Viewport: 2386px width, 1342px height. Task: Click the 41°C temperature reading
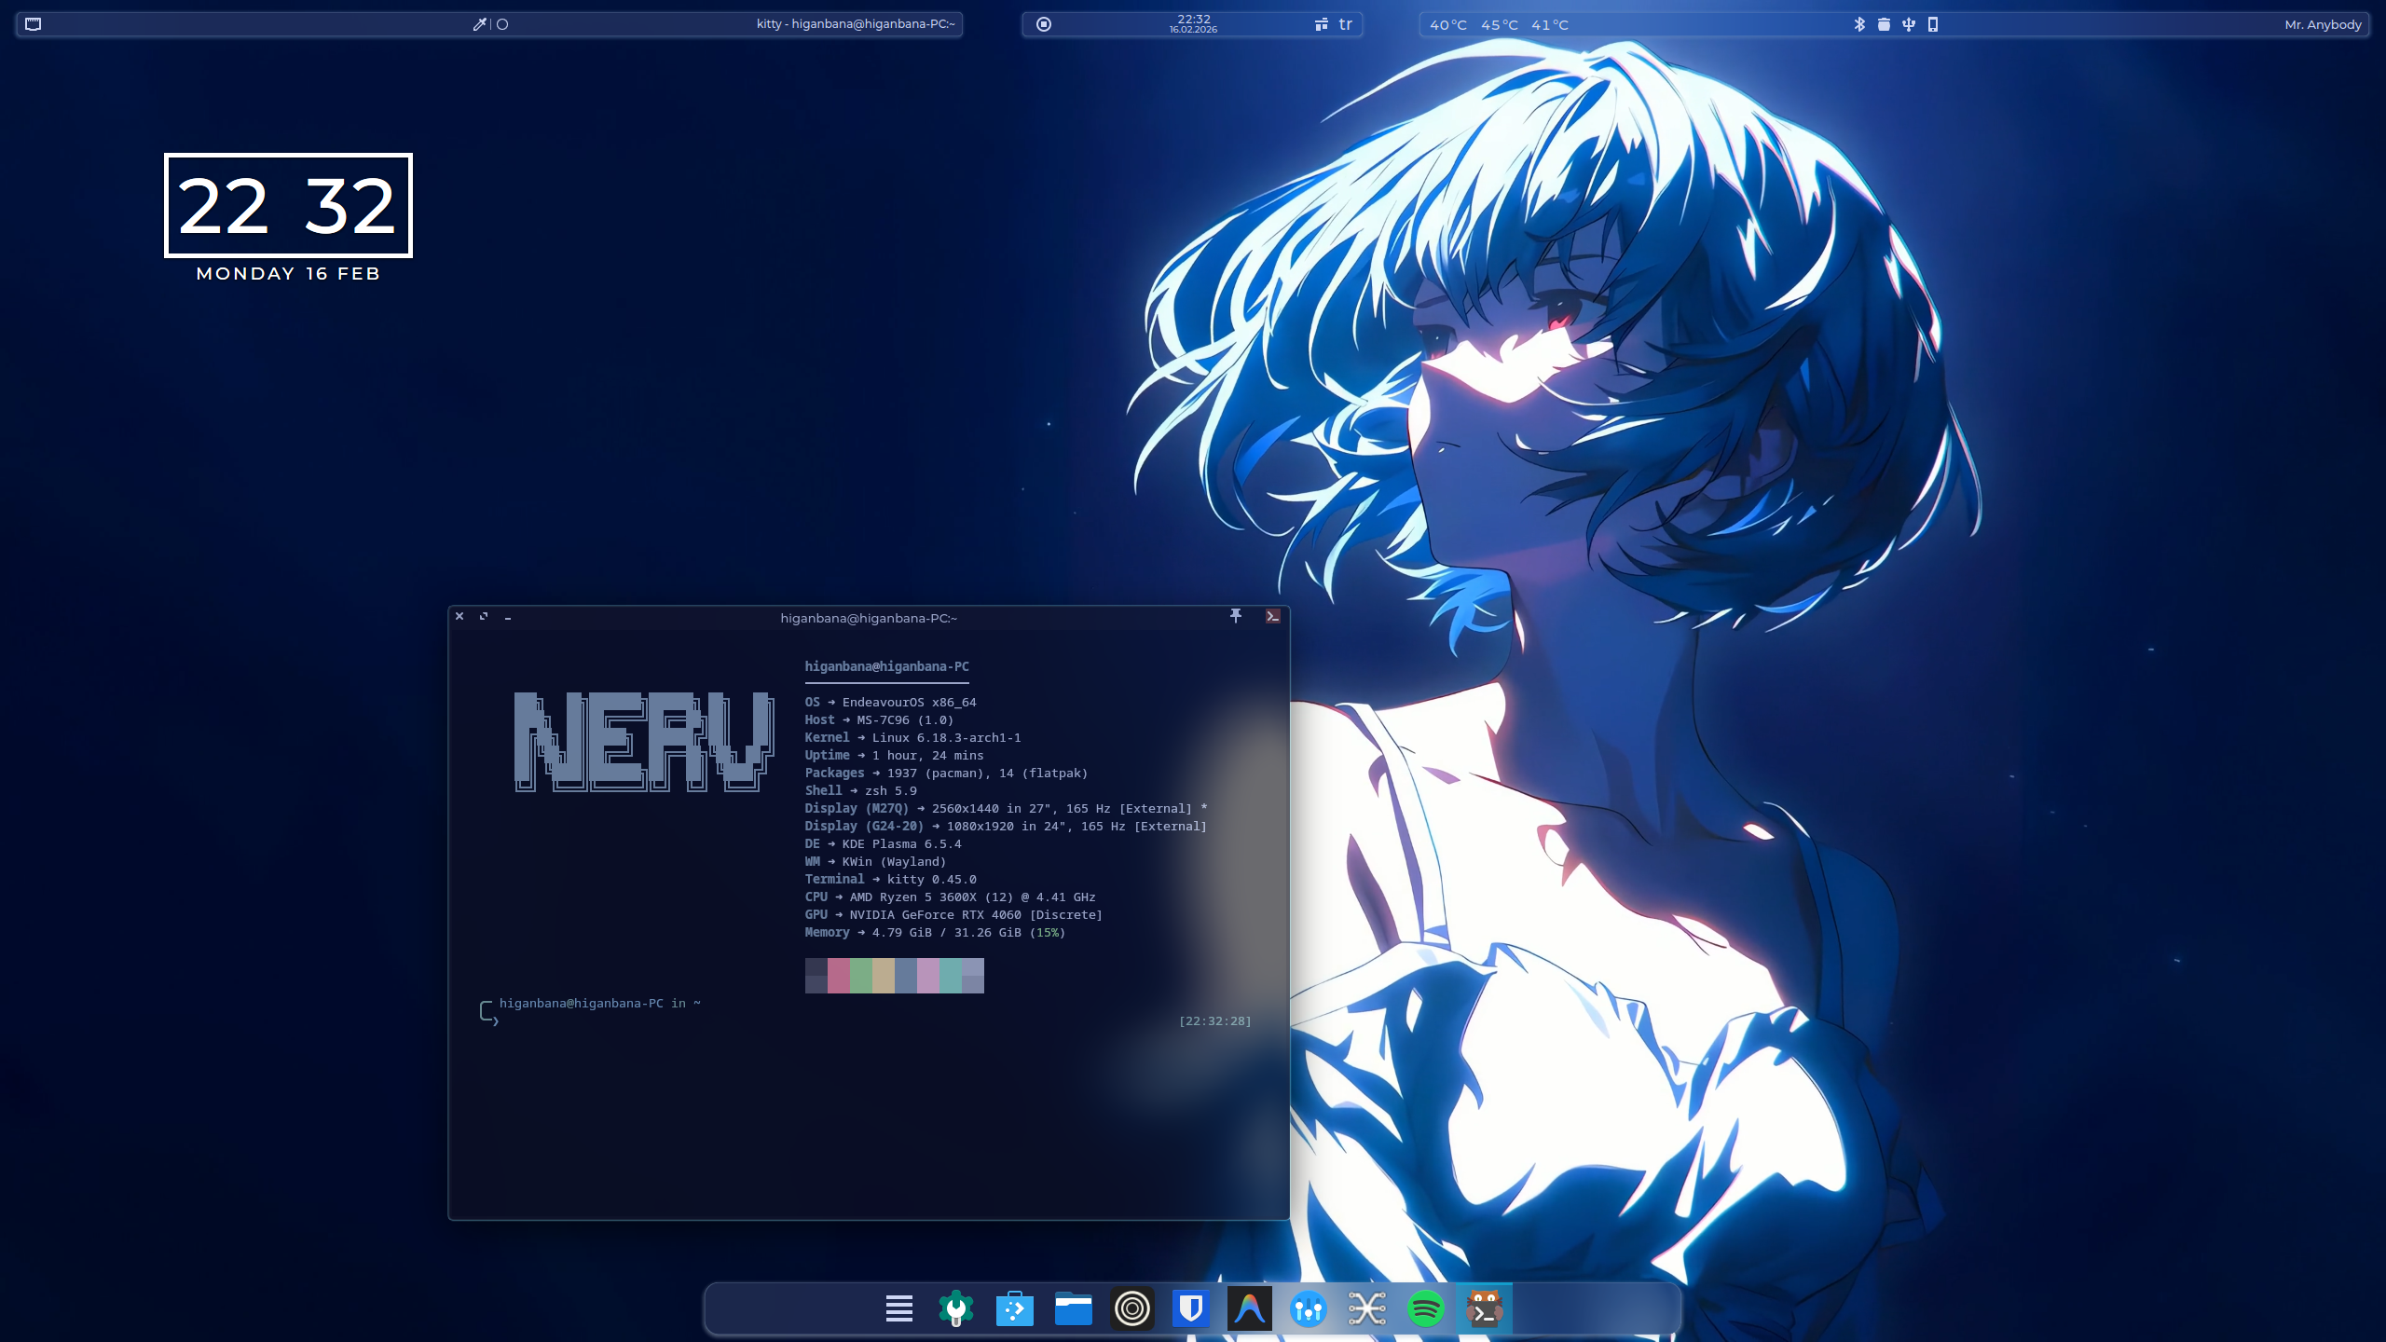click(1550, 25)
